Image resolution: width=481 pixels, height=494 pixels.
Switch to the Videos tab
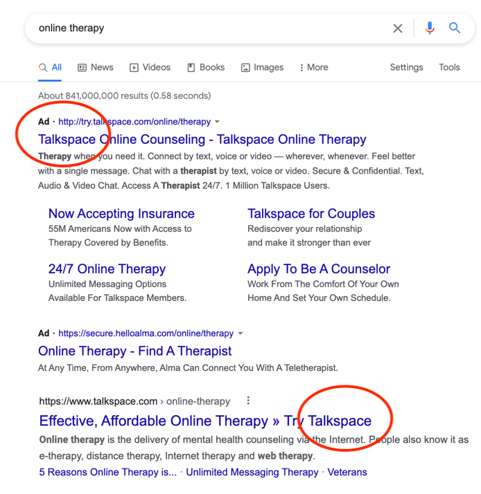pyautogui.click(x=150, y=67)
